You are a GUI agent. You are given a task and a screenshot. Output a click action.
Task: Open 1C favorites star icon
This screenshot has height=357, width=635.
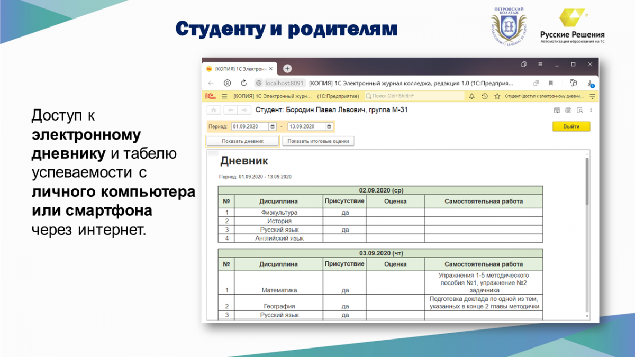pos(497,96)
